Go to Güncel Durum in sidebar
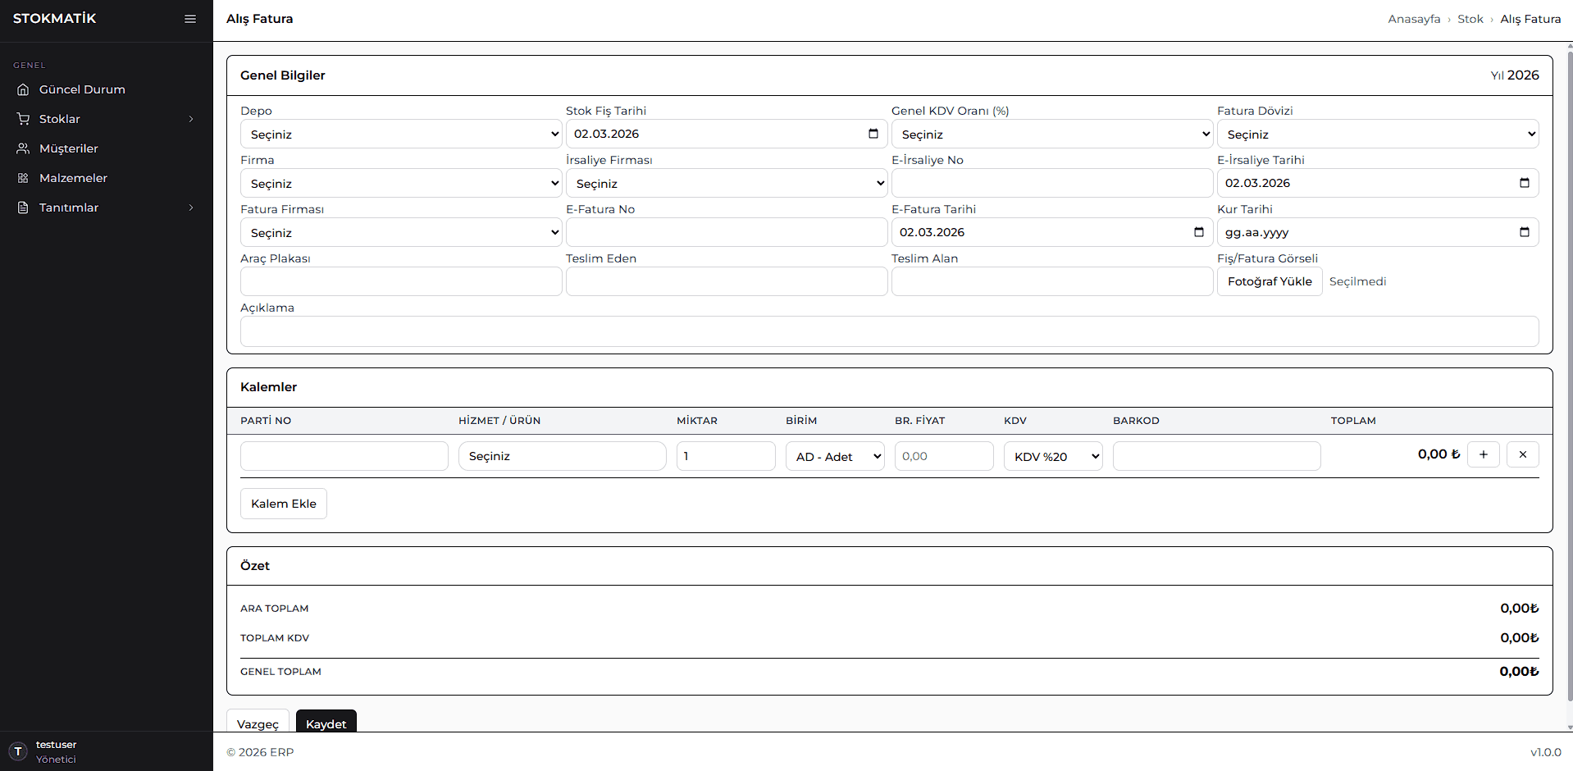The width and height of the screenshot is (1573, 771). click(x=82, y=89)
